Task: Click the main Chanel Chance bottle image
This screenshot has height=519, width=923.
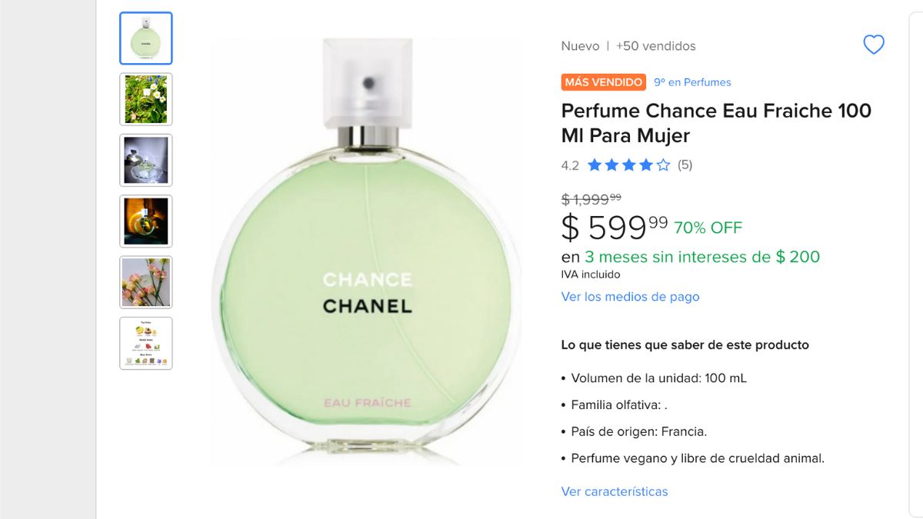Action: tap(366, 251)
